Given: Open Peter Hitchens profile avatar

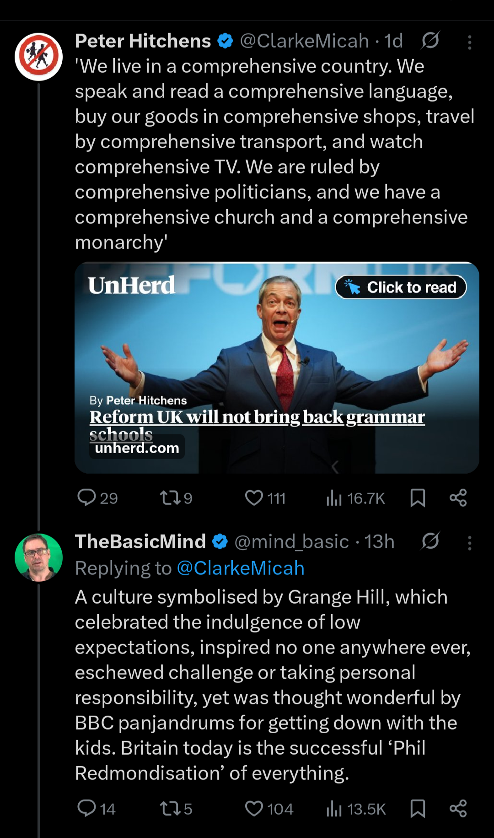Looking at the screenshot, I should 38,56.
